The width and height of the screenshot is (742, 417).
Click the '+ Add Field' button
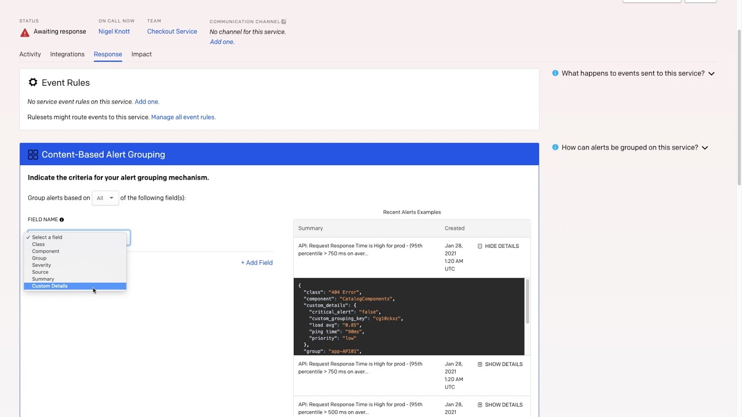[257, 263]
